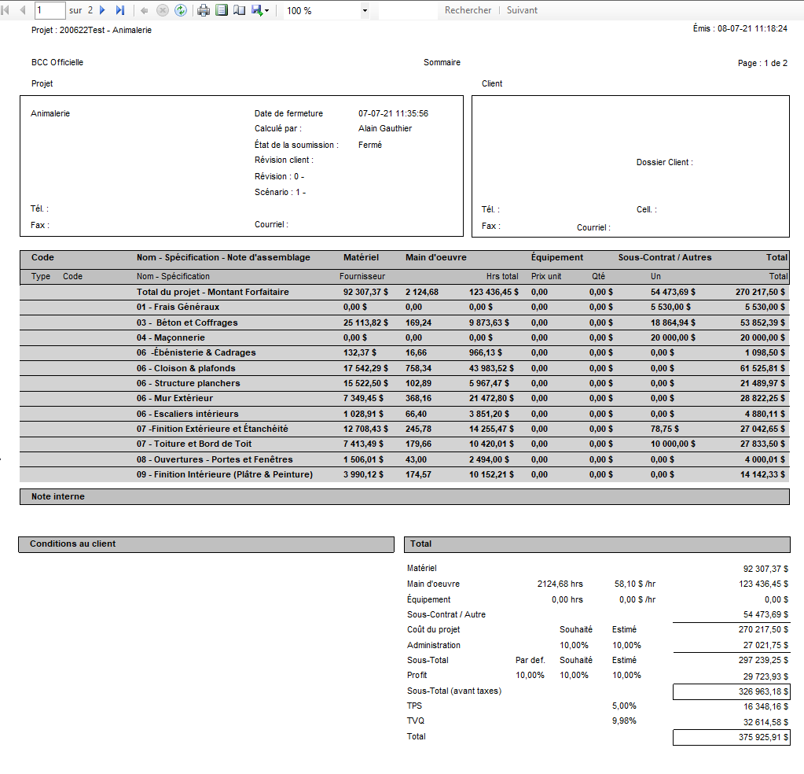Print the report
The image size is (804, 774).
click(x=204, y=10)
